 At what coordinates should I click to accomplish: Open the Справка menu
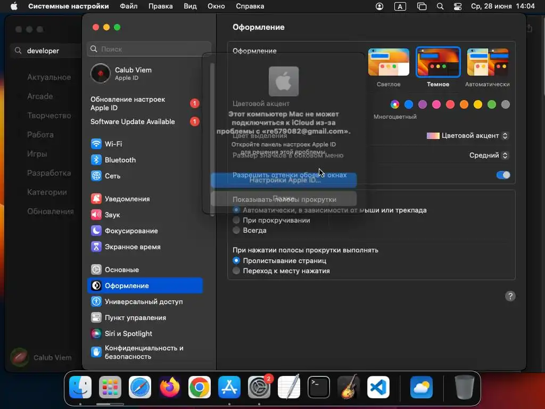[x=250, y=6]
